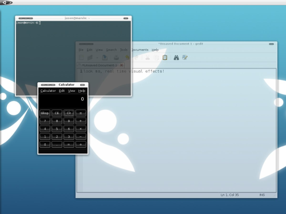Screen dimensions: 286x214
Task: Click the multiply key on calculator
Action: point(81,129)
